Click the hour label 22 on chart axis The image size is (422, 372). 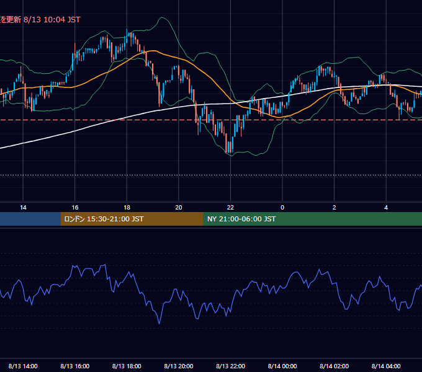230,208
